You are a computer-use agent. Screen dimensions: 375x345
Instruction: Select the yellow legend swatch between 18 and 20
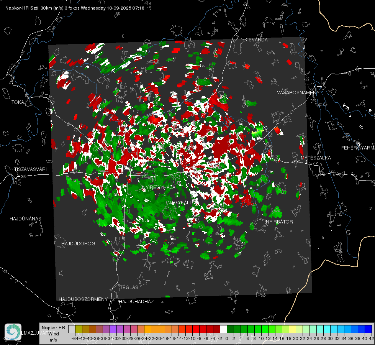coord(292,329)
